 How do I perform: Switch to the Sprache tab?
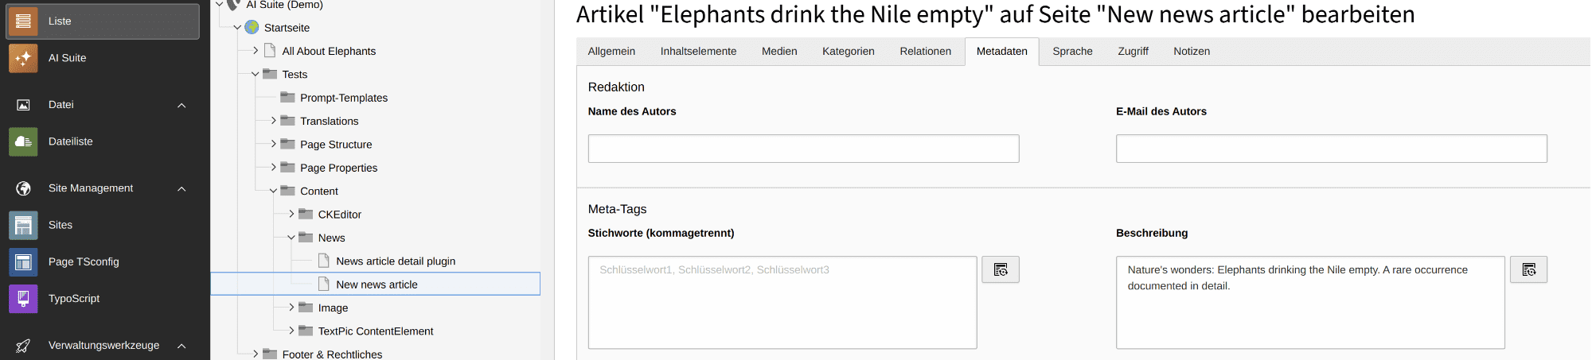pos(1072,52)
